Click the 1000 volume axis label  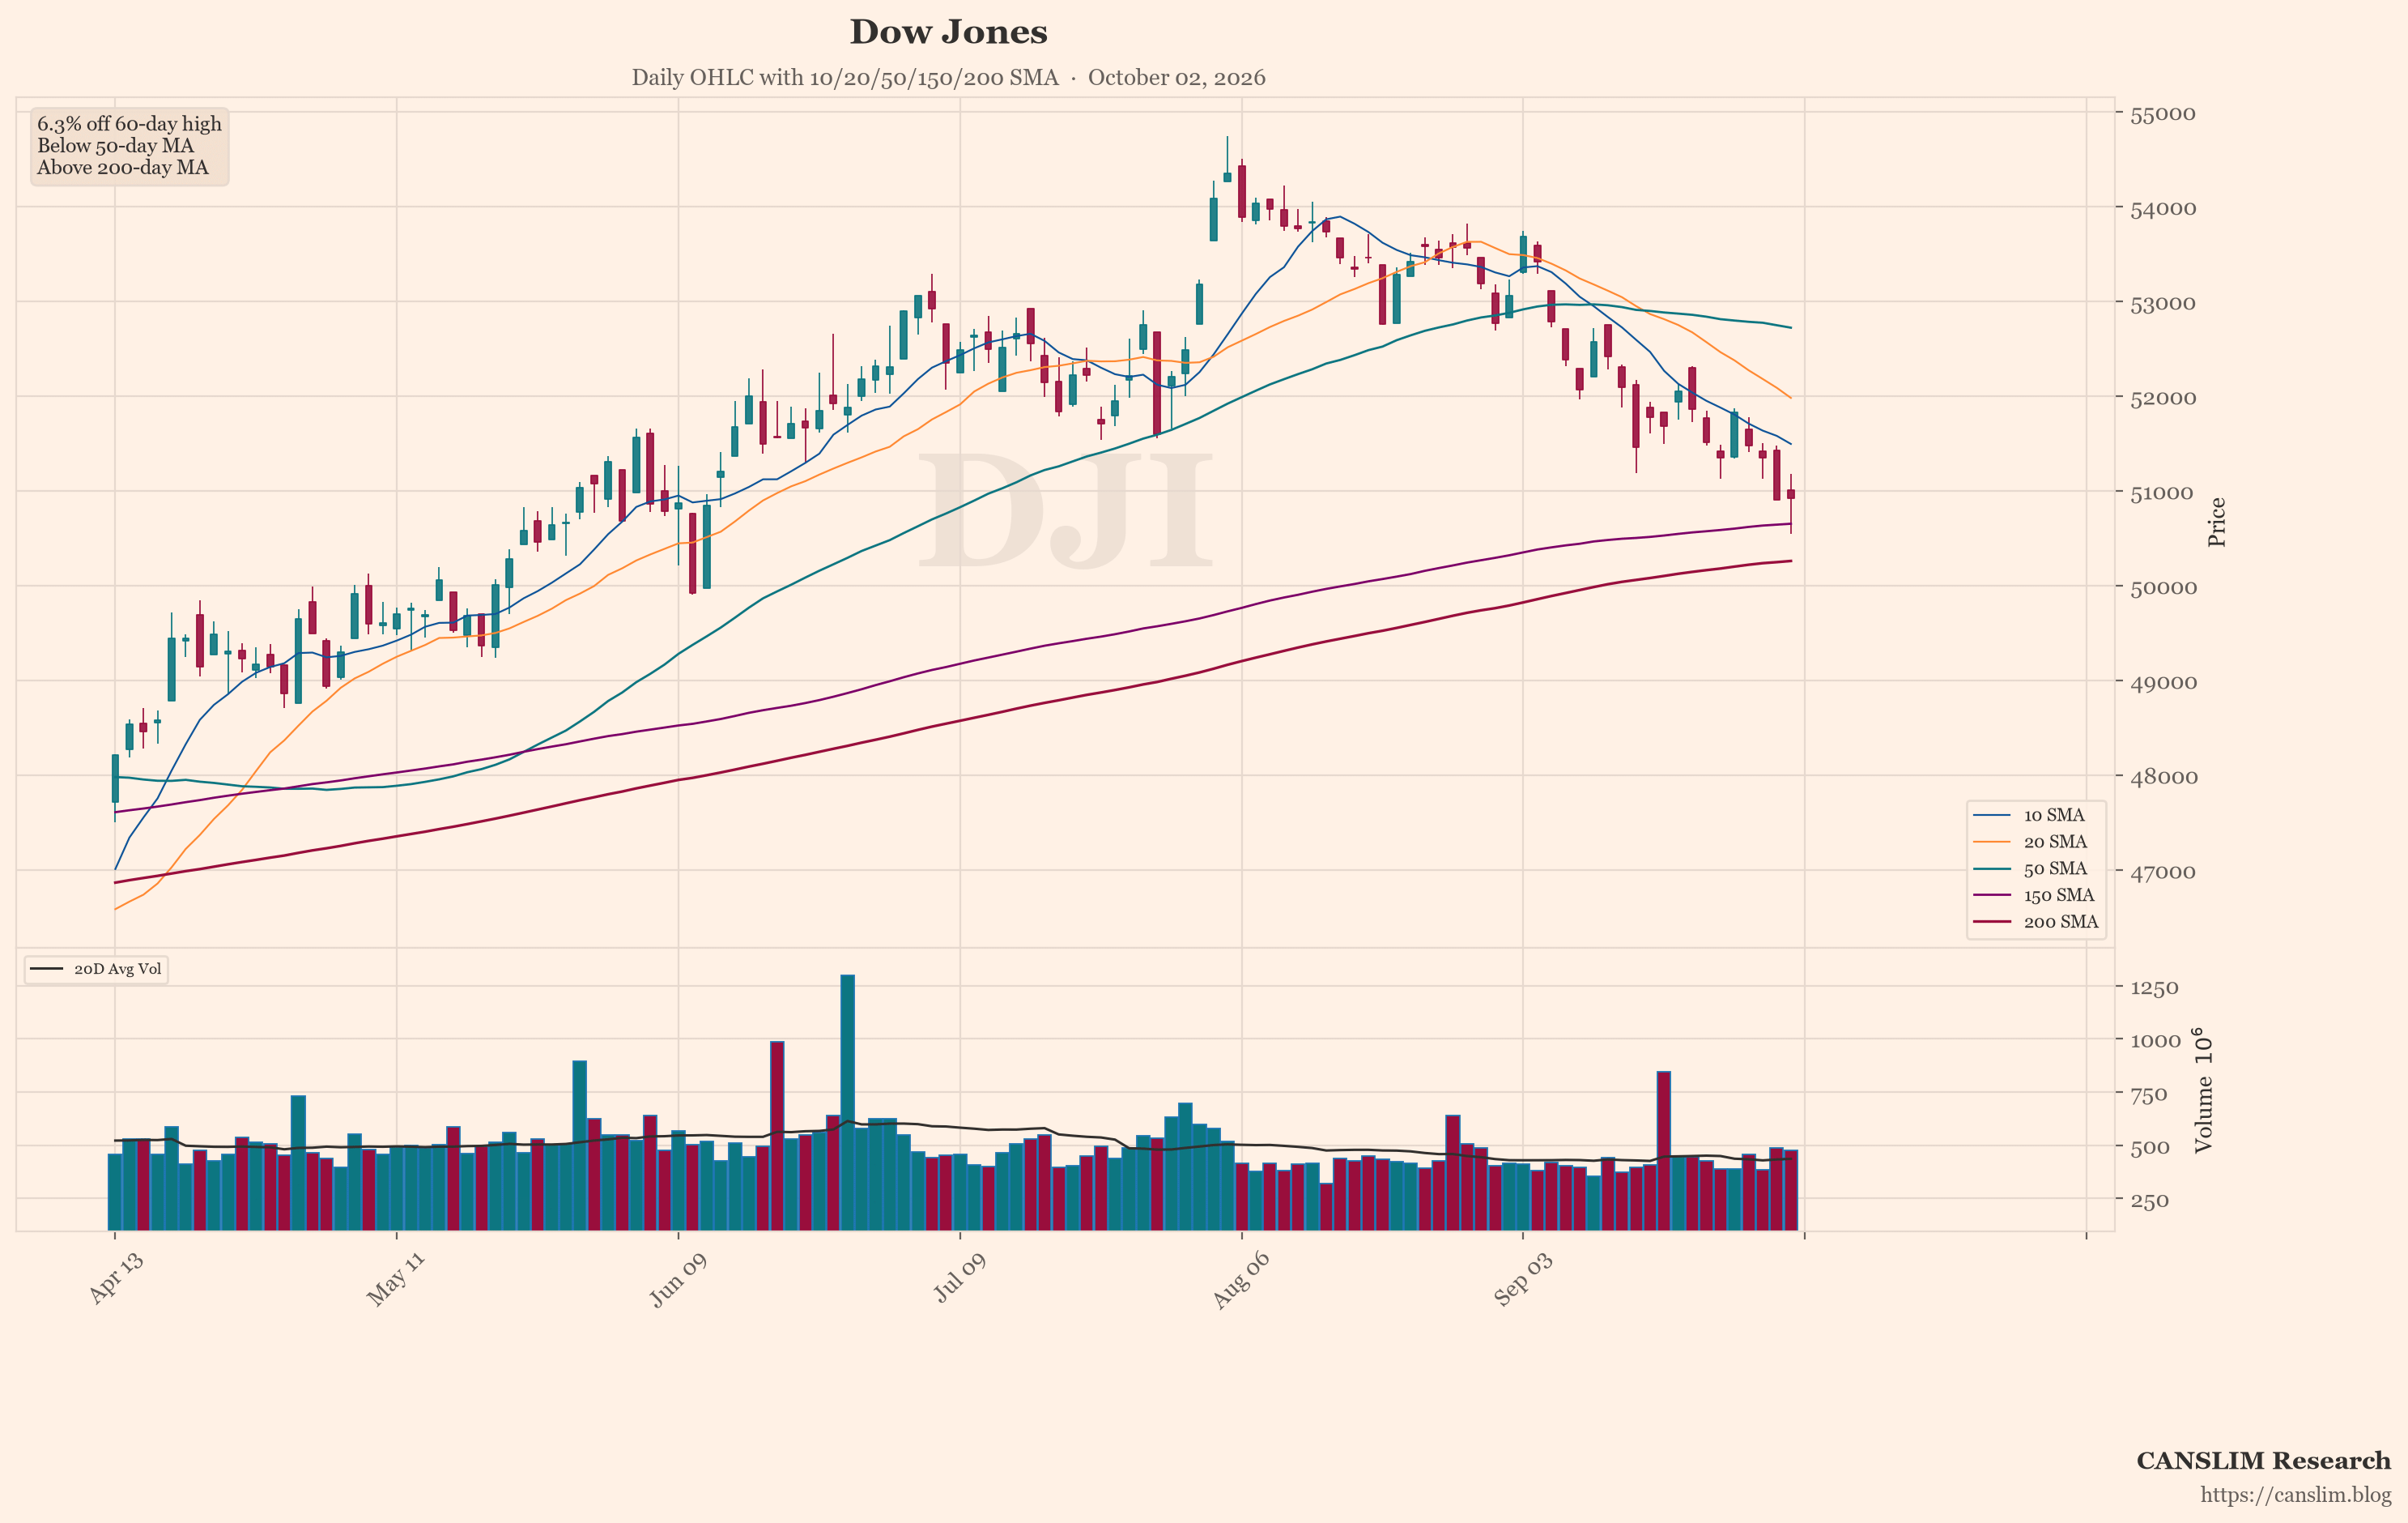click(2155, 1042)
